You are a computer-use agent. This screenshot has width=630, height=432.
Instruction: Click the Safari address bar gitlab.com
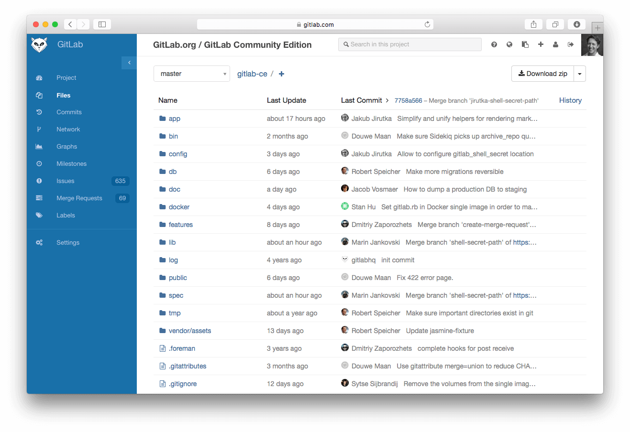(x=315, y=24)
